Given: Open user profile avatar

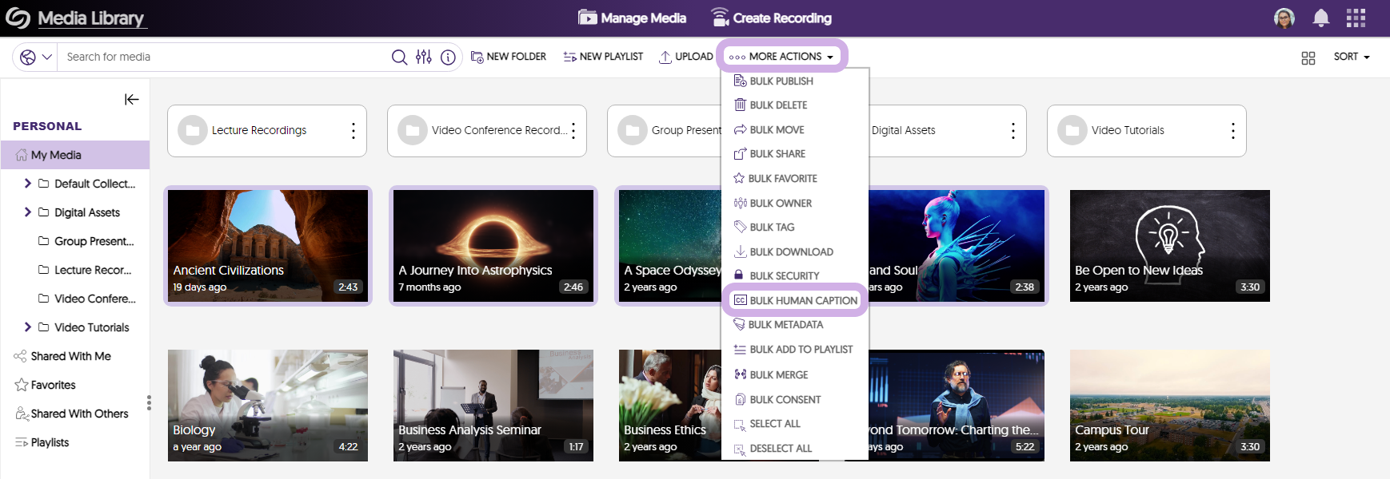Looking at the screenshot, I should 1284,18.
